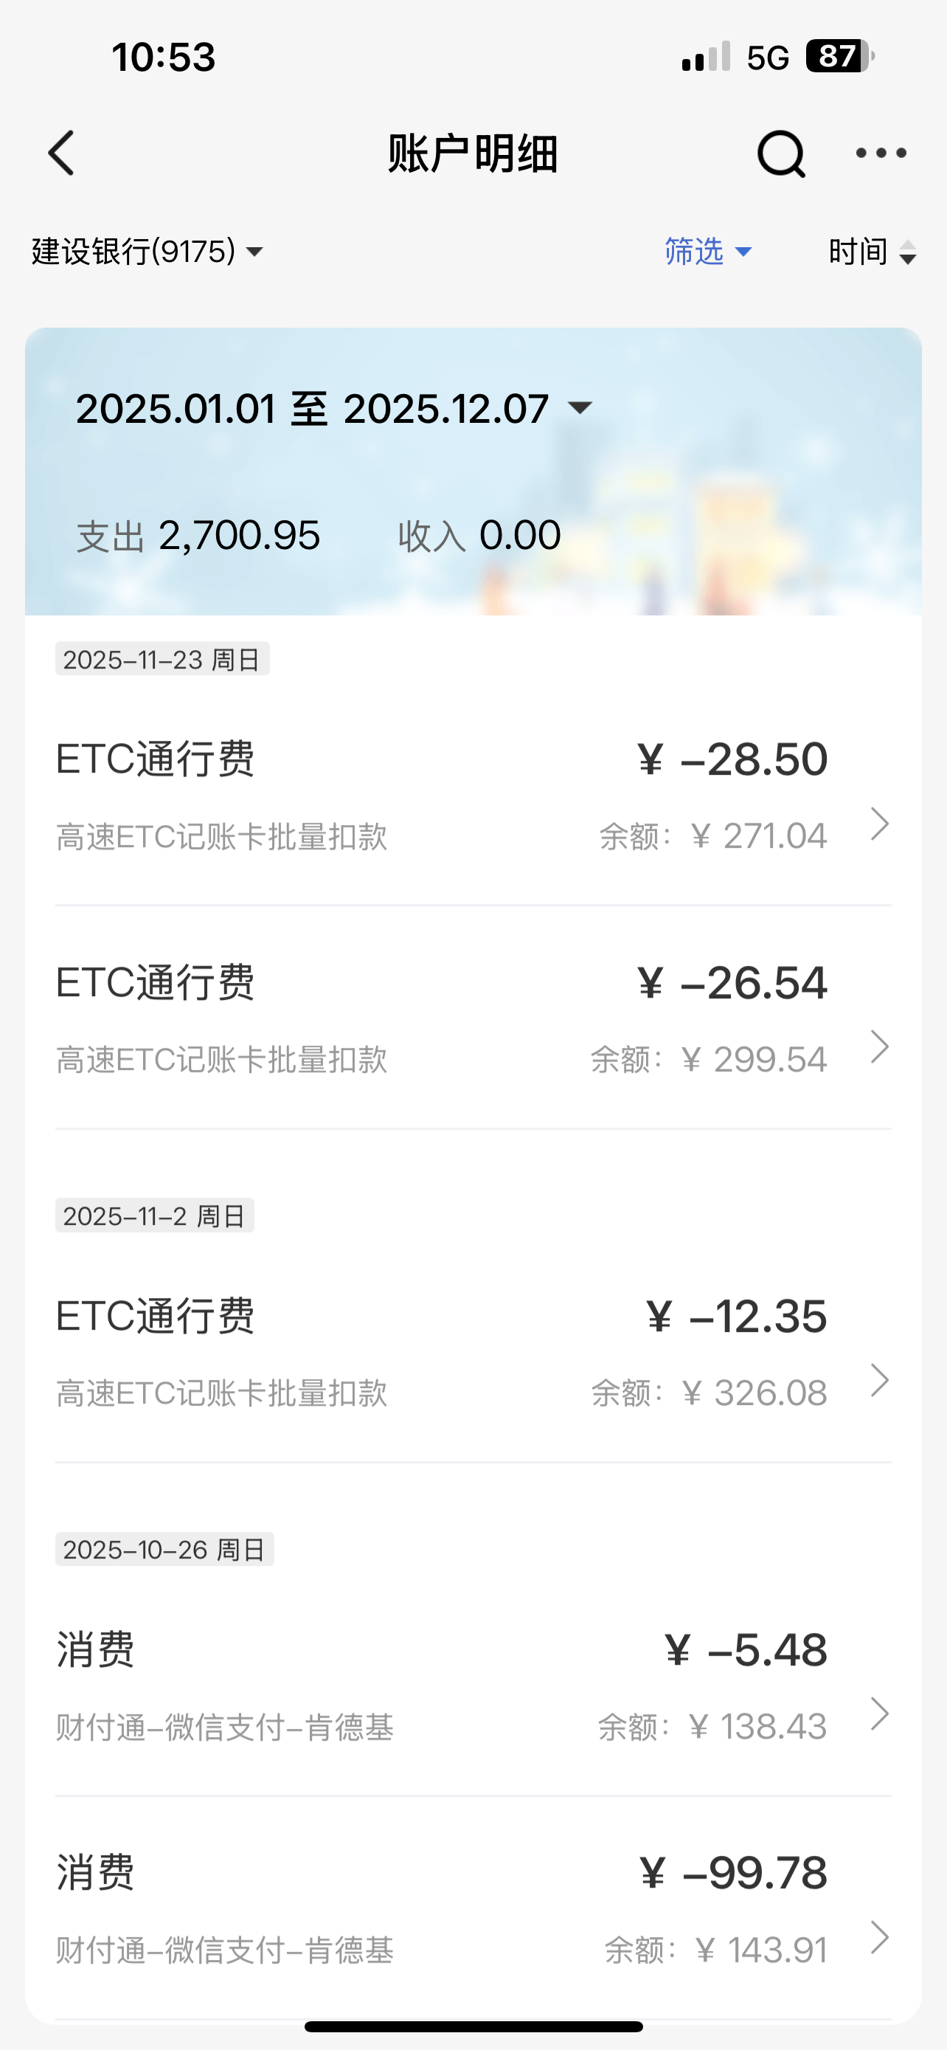Tap the 收入 0.00 summary
947x2050 pixels.
click(479, 536)
